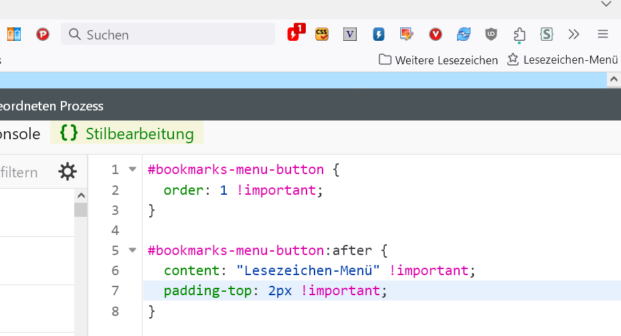Click the Stylus S extension icon
Image resolution: width=621 pixels, height=336 pixels.
pos(547,35)
